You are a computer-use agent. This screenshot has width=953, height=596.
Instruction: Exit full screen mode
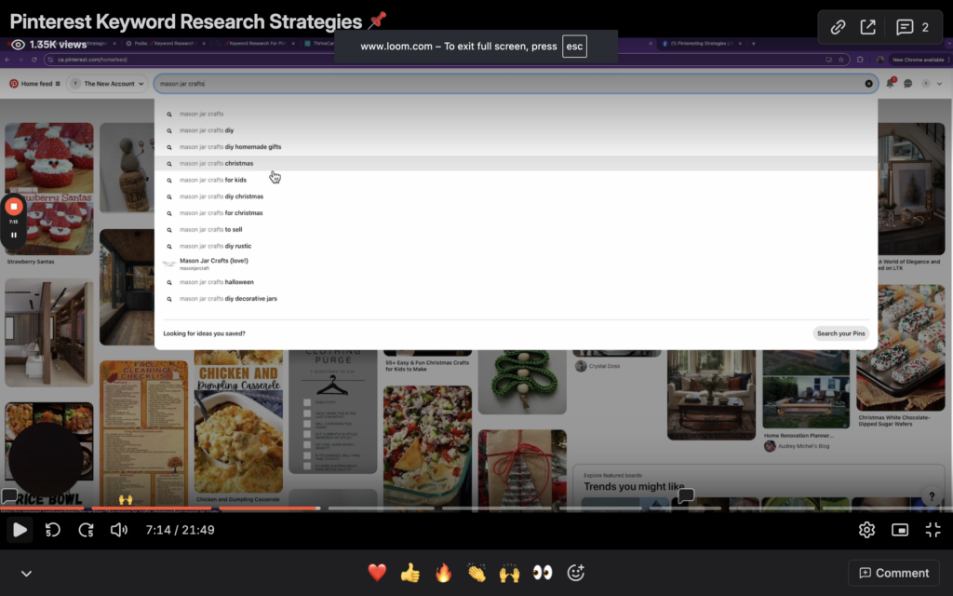click(x=933, y=530)
